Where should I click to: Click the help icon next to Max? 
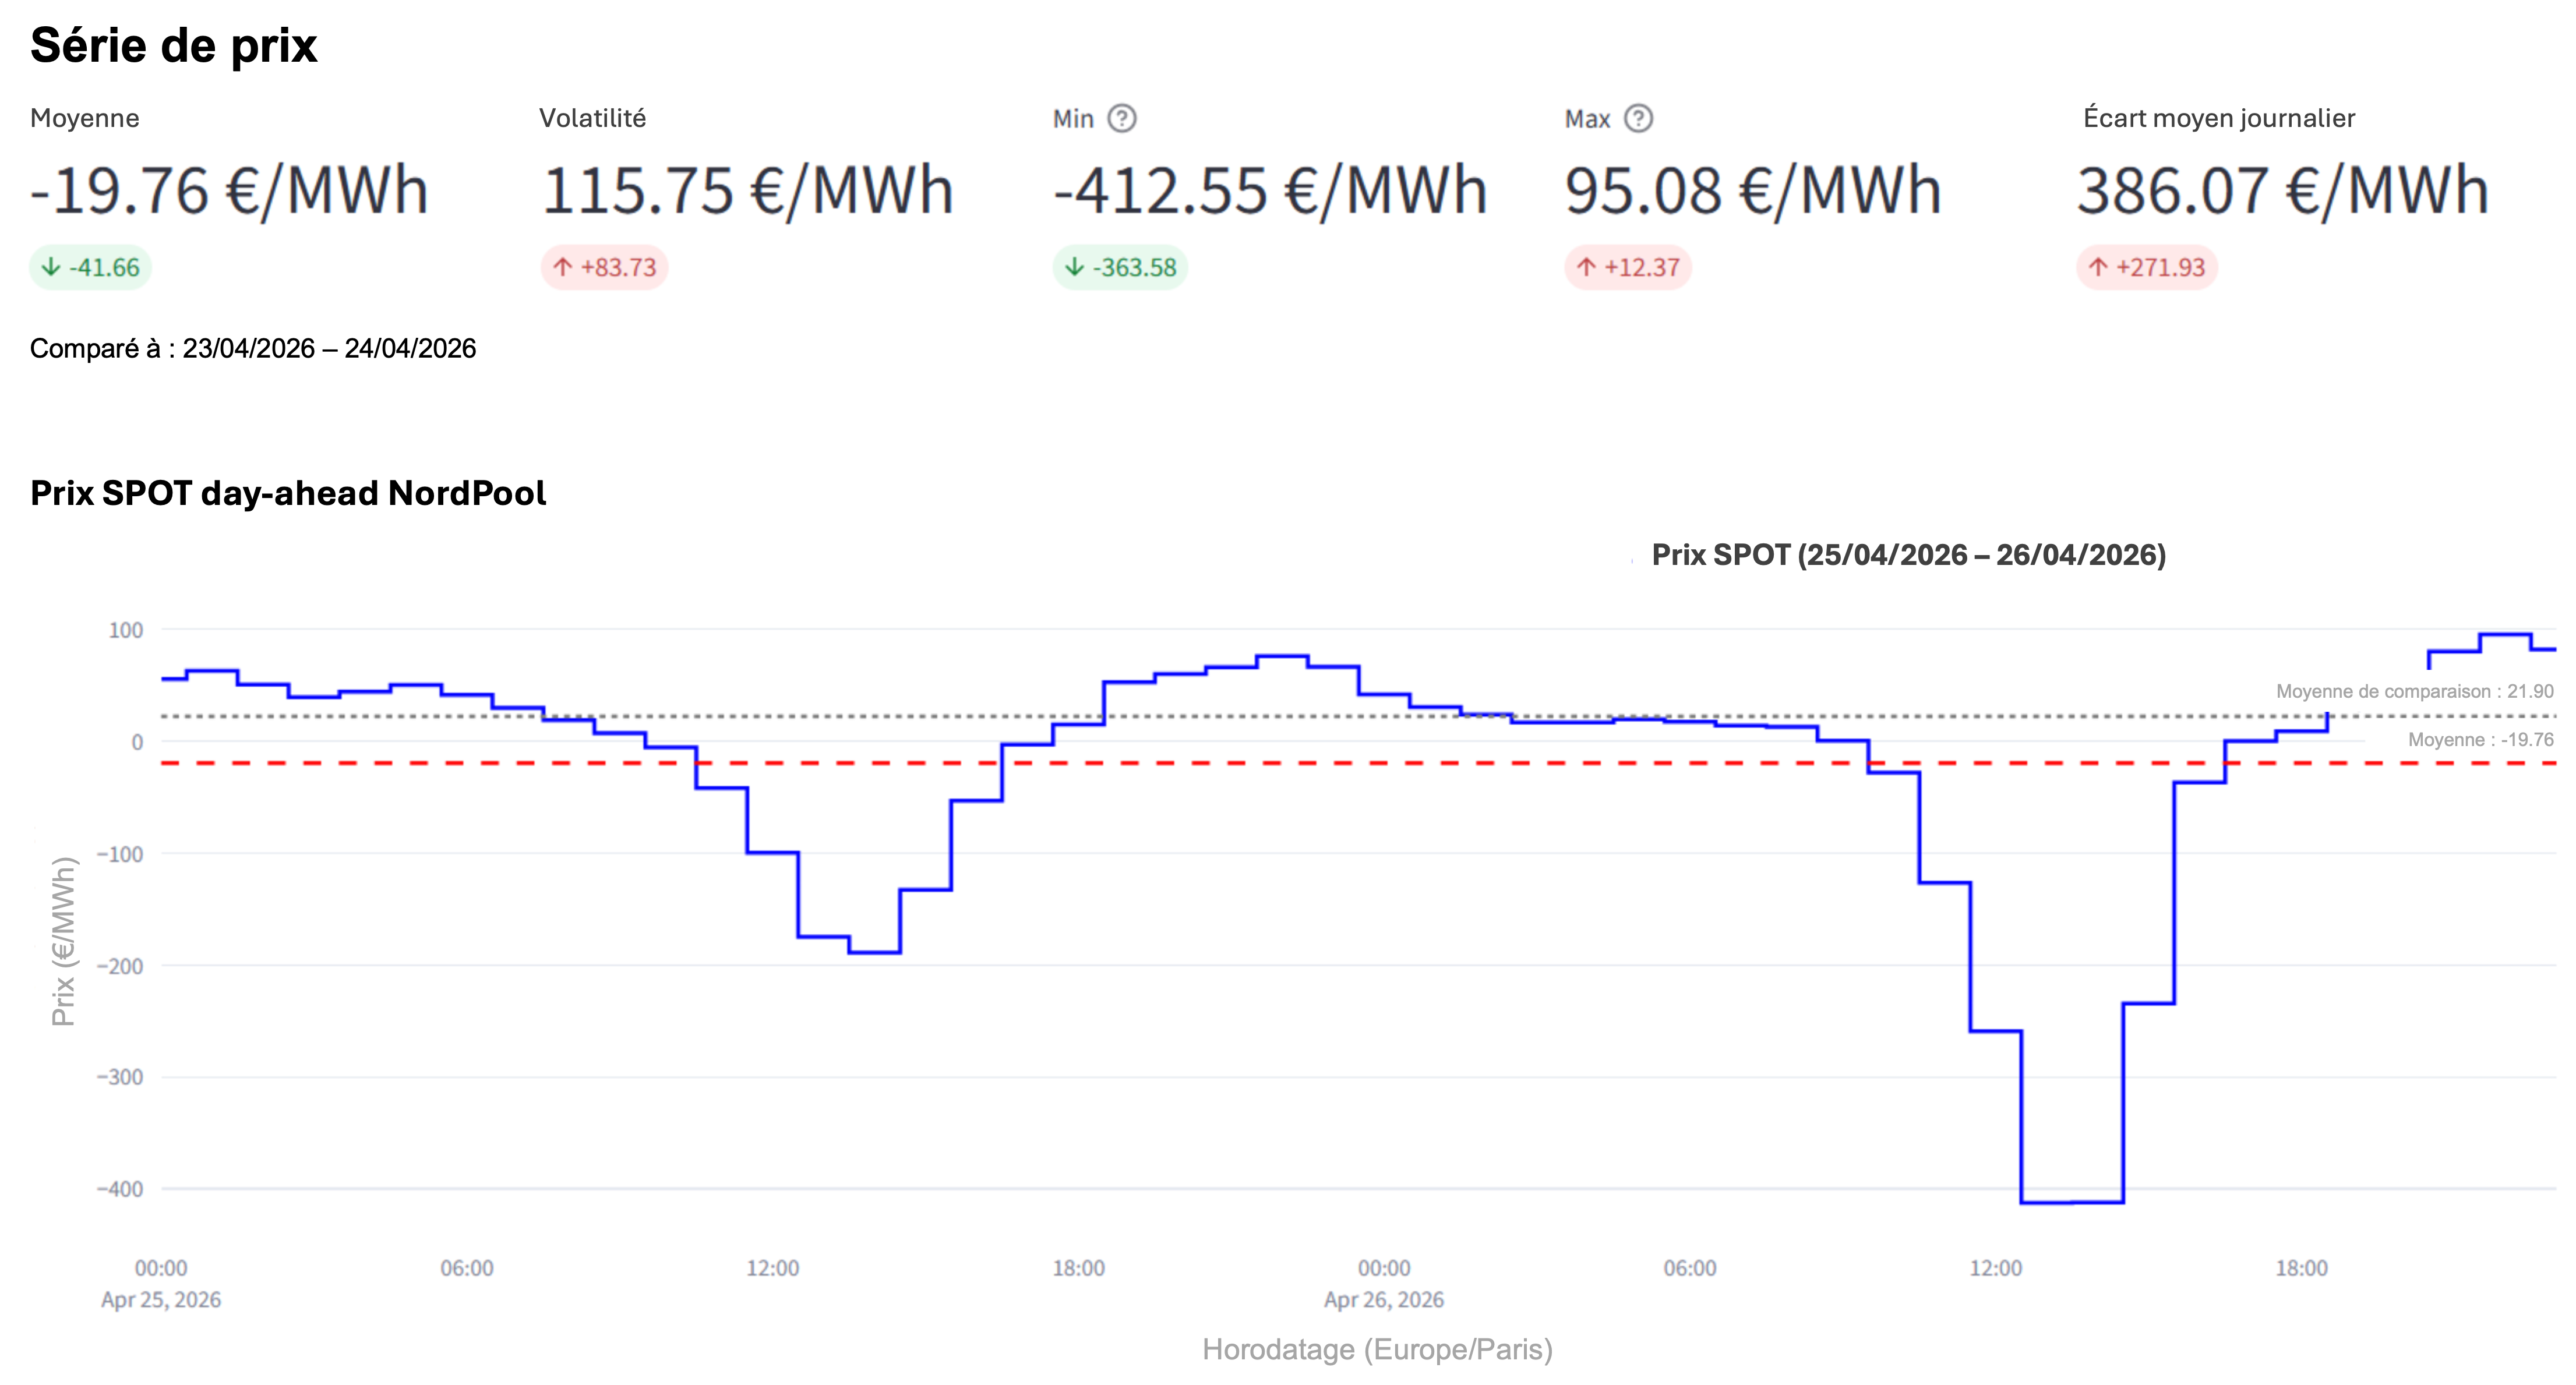tap(1638, 119)
